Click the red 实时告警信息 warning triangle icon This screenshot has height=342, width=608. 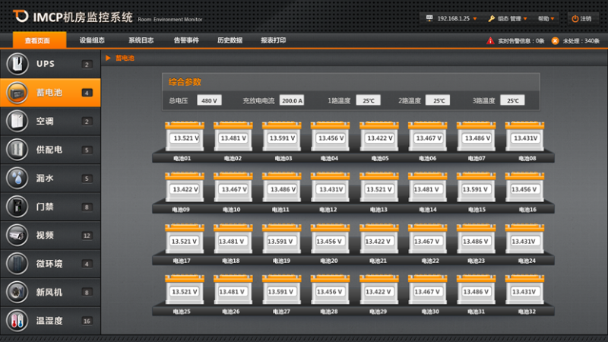(490, 41)
